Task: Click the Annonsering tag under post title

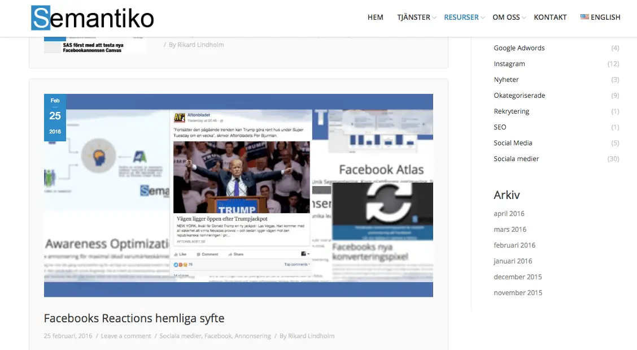Action: [x=252, y=336]
